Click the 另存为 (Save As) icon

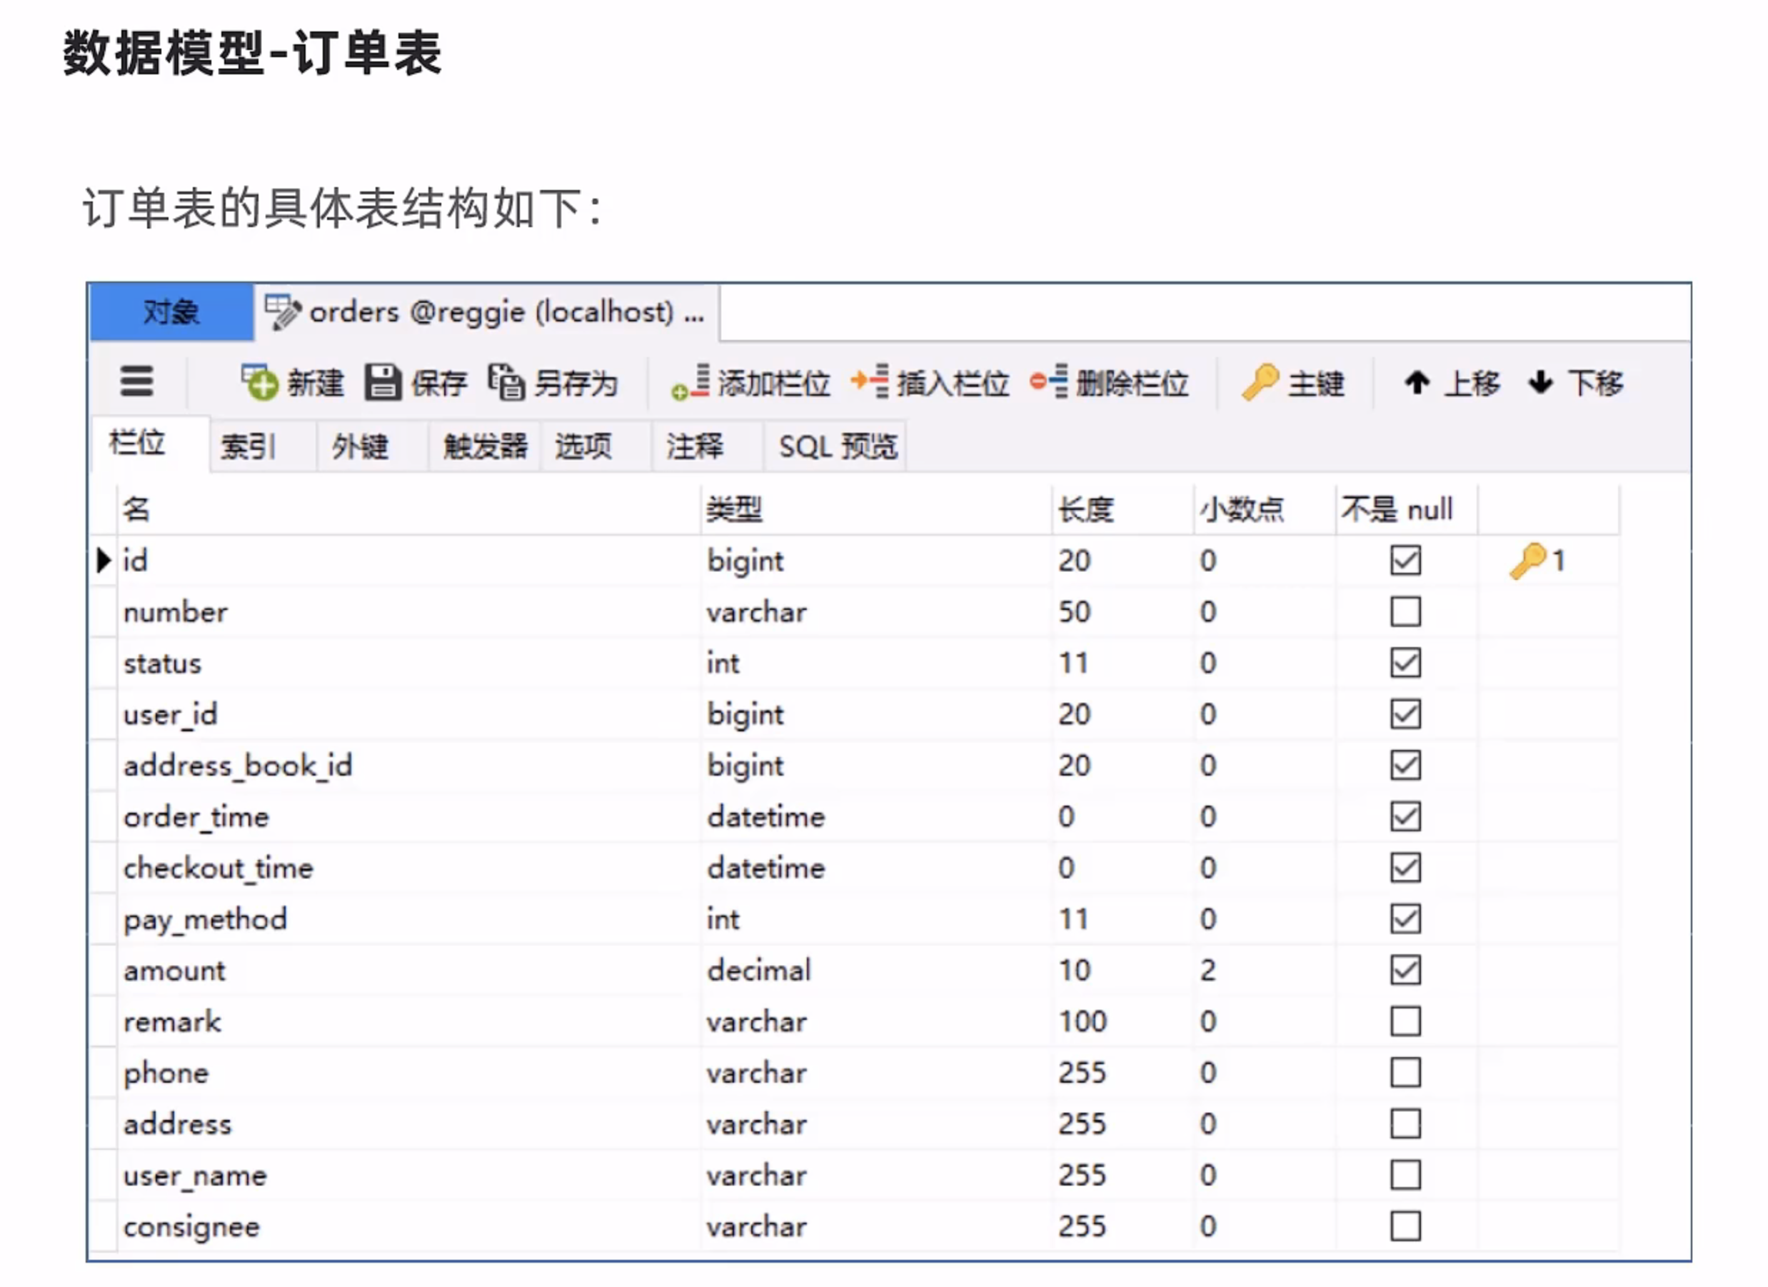pyautogui.click(x=507, y=383)
